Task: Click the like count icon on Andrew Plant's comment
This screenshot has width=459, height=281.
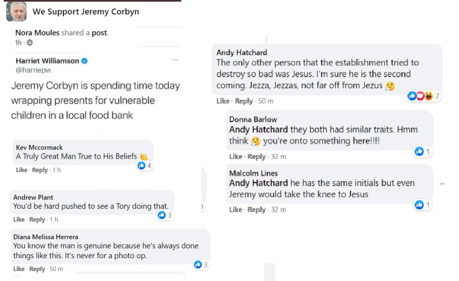Action: (162, 215)
